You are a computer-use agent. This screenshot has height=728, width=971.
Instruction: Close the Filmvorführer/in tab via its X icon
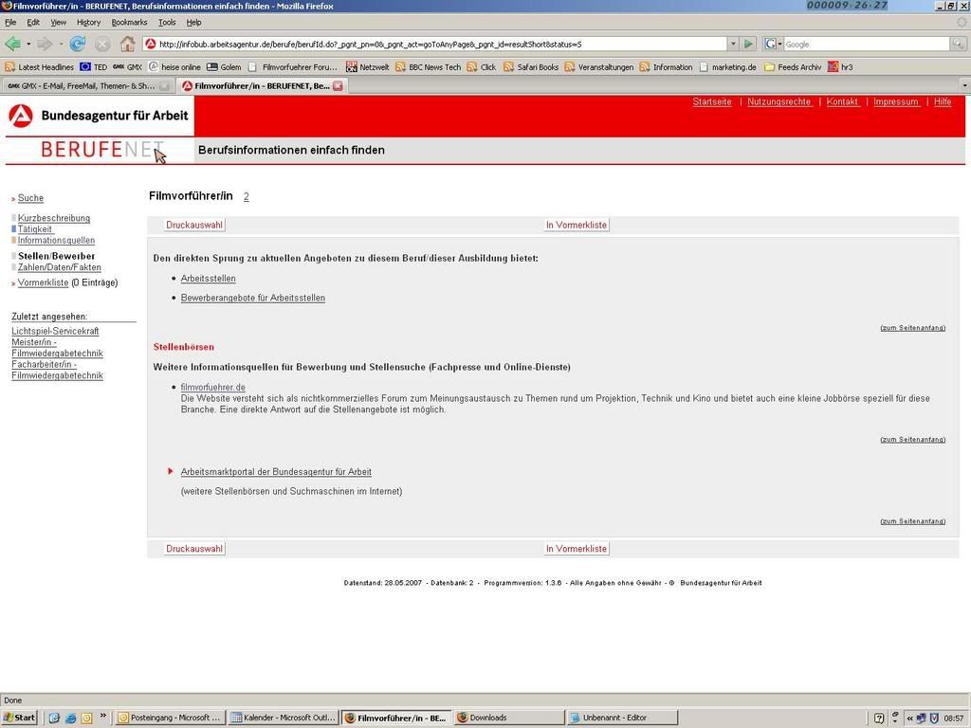[x=338, y=85]
